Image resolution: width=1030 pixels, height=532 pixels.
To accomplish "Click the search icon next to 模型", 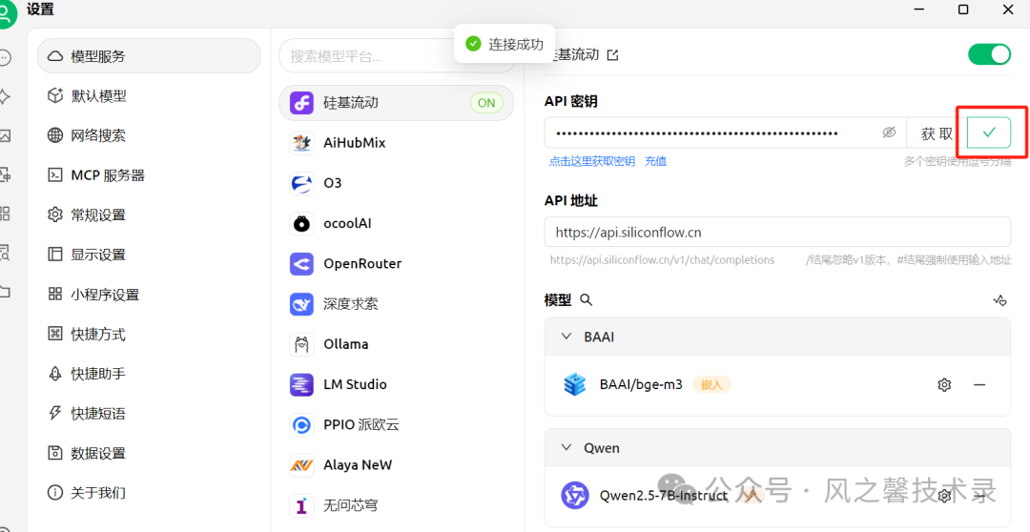I will pyautogui.click(x=587, y=299).
